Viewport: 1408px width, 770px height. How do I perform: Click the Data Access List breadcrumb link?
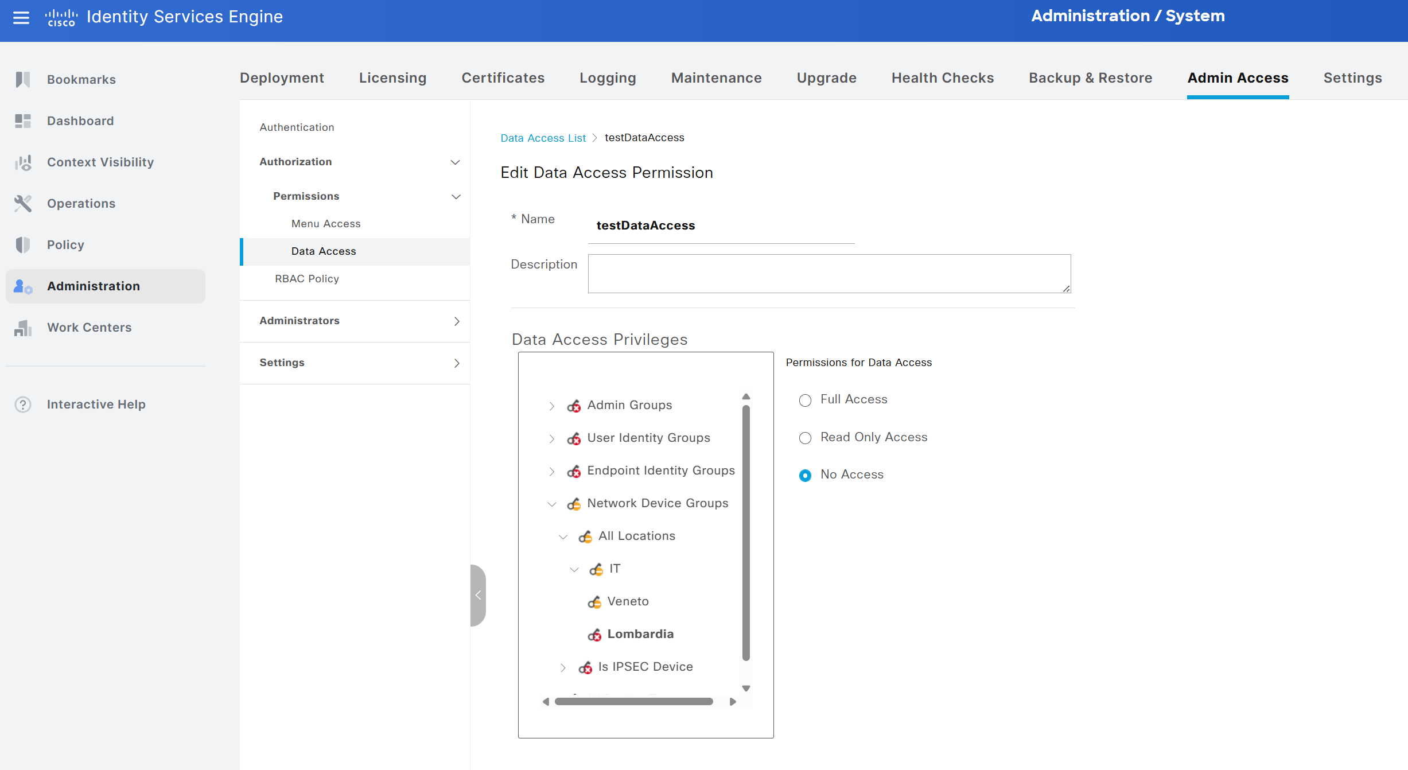click(x=543, y=138)
